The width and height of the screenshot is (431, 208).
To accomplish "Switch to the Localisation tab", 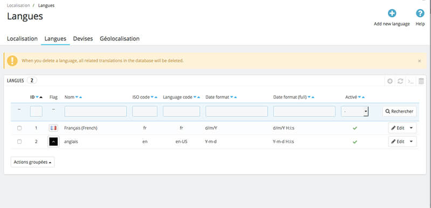I will coord(22,39).
